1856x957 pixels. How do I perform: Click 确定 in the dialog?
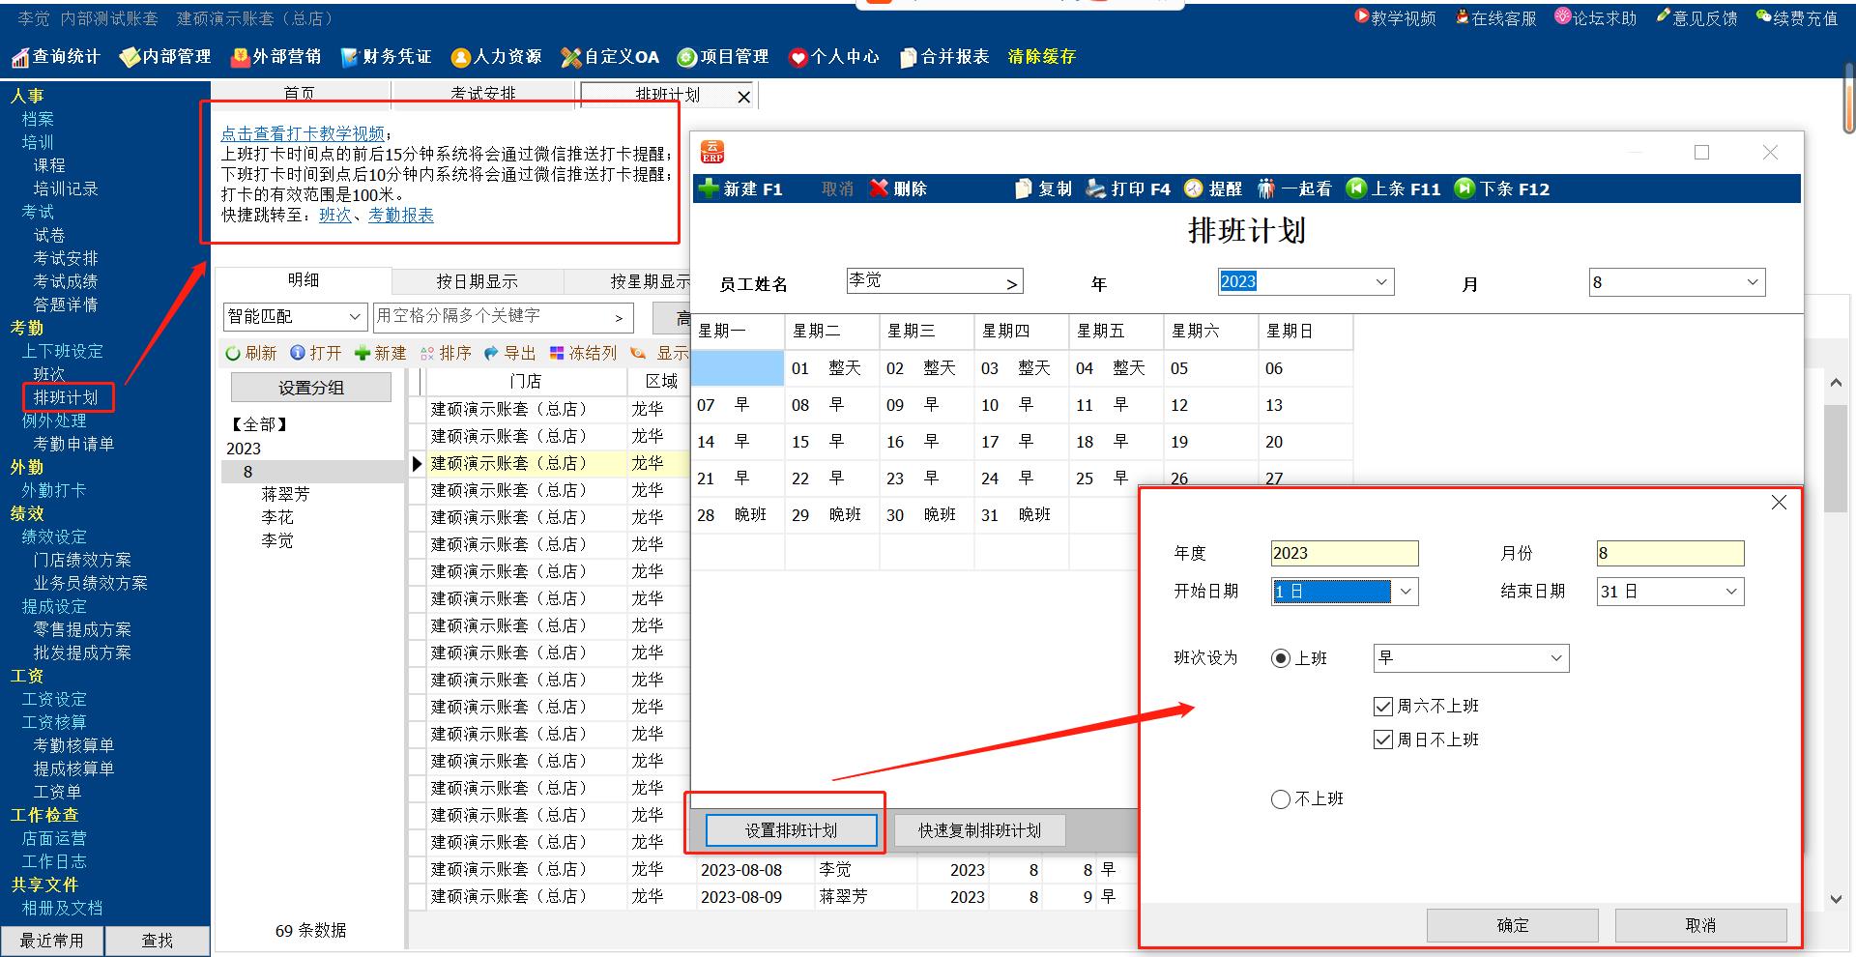tap(1513, 925)
